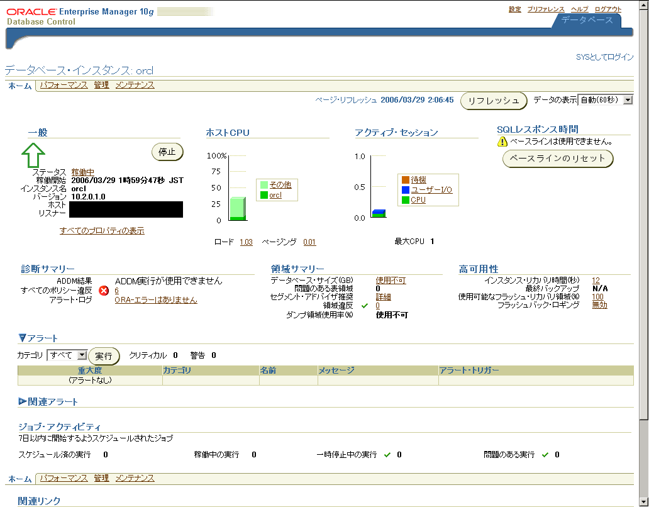This screenshot has width=649, height=507.
Task: Click the red policy violation error icon
Action: [104, 291]
